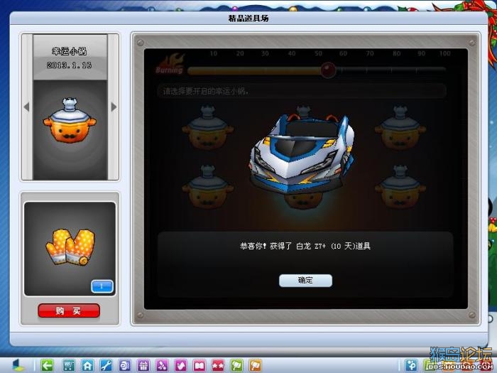Click the orange polka-dot oven gloves item
Viewport: 497px width, 373px height.
point(70,247)
